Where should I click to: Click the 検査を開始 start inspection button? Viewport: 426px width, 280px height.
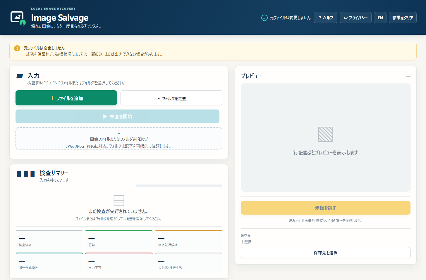pyautogui.click(x=117, y=116)
